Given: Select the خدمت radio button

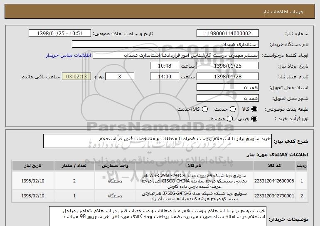Looking at the screenshot, I should pyautogui.click(x=233, y=109).
